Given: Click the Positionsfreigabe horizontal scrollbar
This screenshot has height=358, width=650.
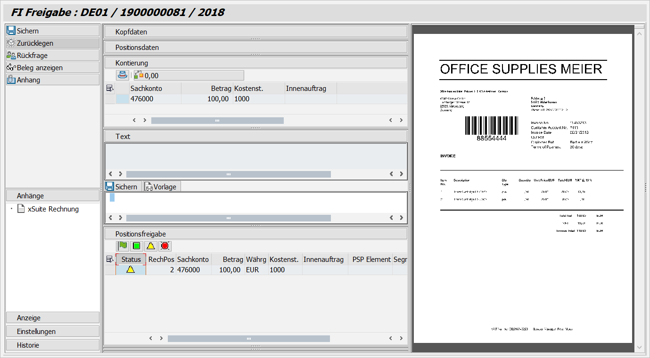Looking at the screenshot, I should coord(248,339).
